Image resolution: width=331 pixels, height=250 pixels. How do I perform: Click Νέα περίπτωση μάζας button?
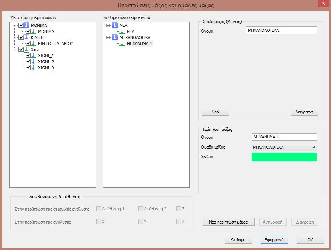(x=229, y=222)
